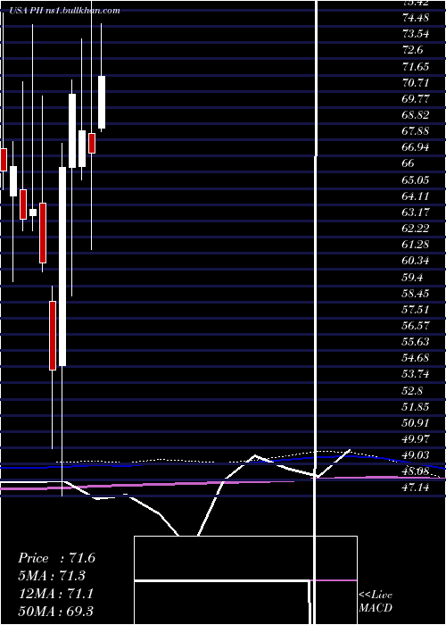Click the 47.14 price axis label
The height and width of the screenshot is (625, 446).
[416, 487]
